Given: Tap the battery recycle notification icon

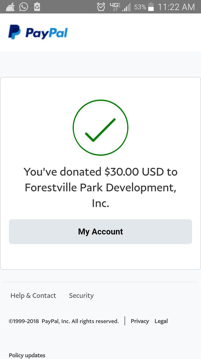Looking at the screenshot, I should point(37,7).
